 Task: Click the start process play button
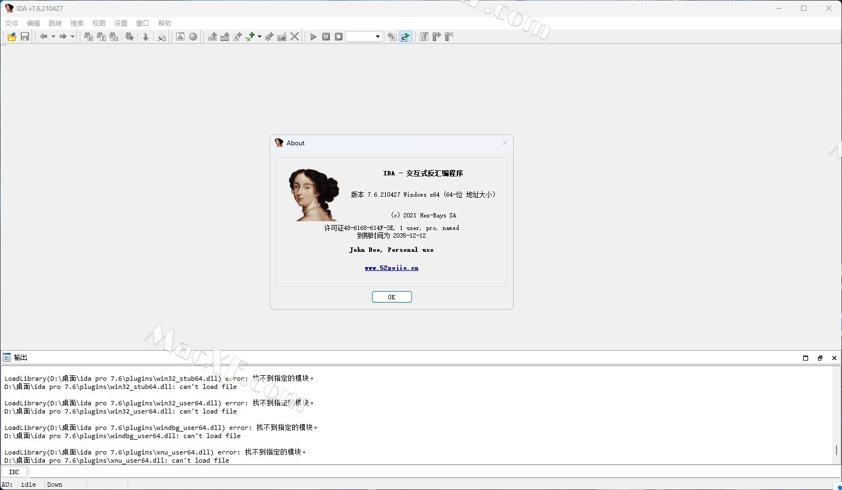pyautogui.click(x=313, y=37)
